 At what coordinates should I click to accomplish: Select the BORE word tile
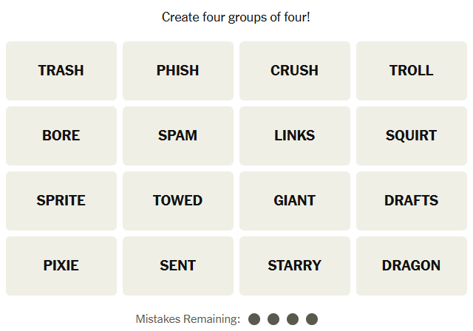(x=61, y=136)
